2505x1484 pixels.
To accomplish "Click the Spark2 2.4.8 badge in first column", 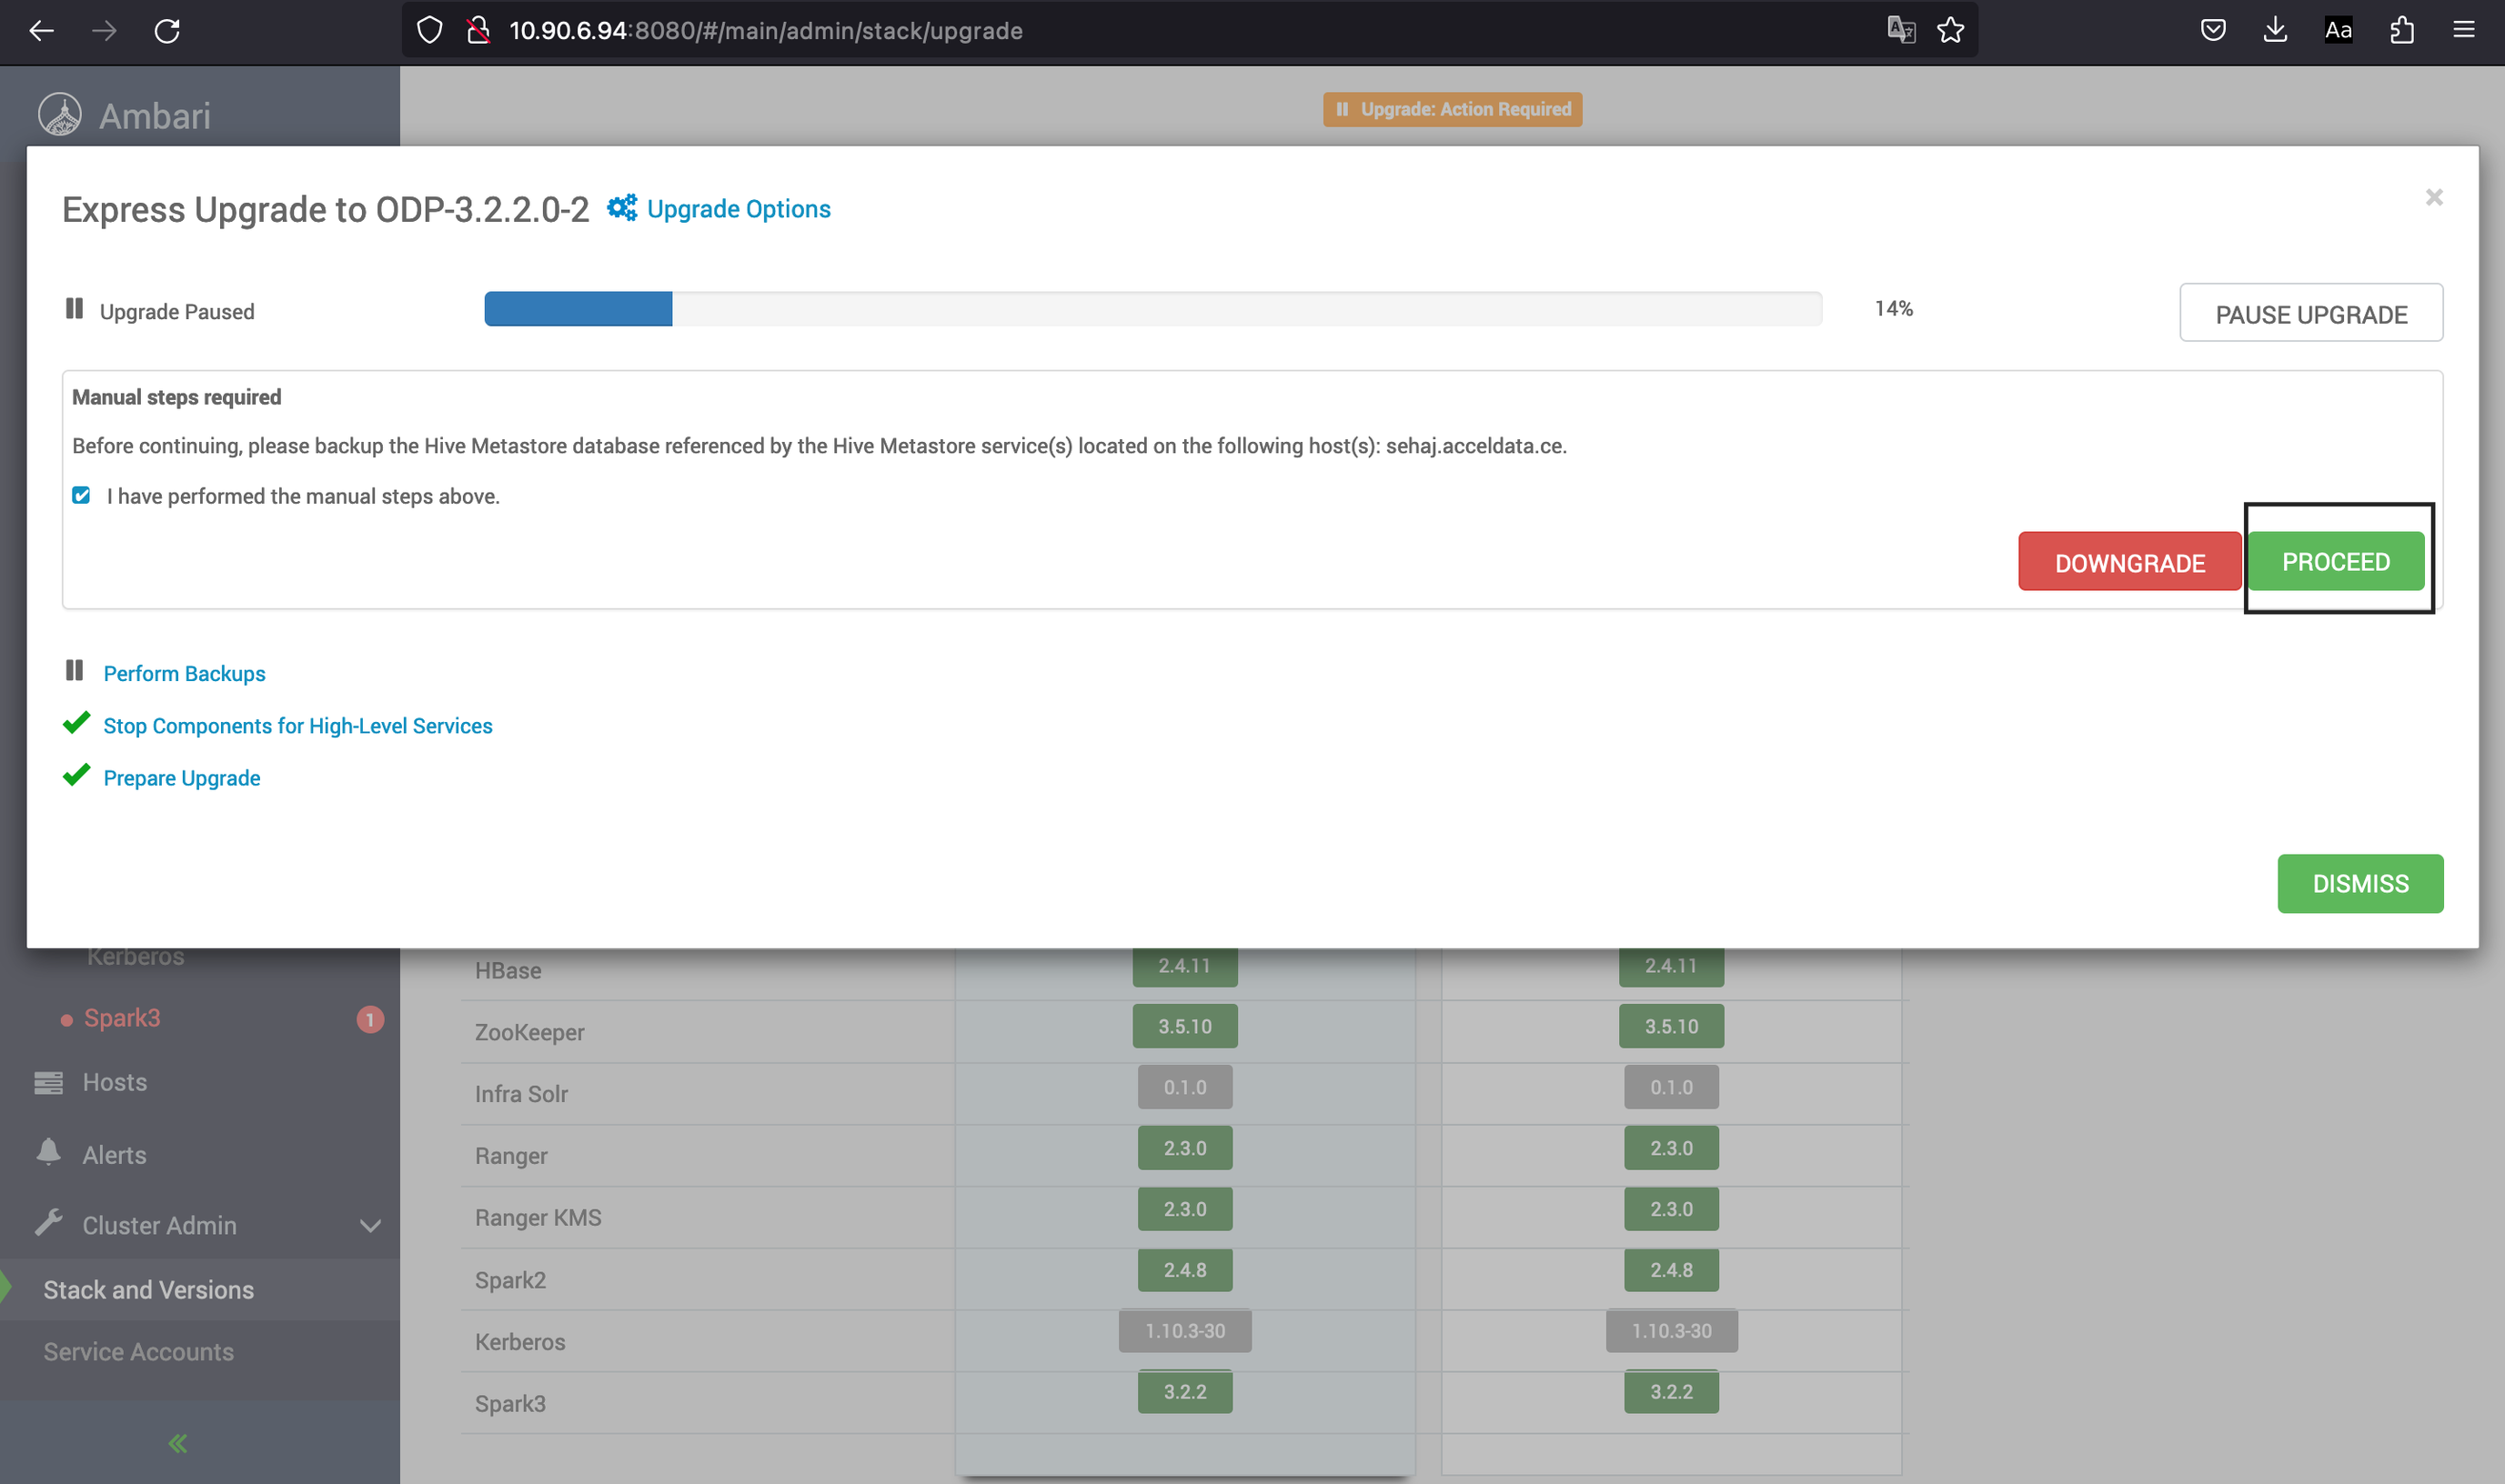I will click(x=1185, y=1270).
